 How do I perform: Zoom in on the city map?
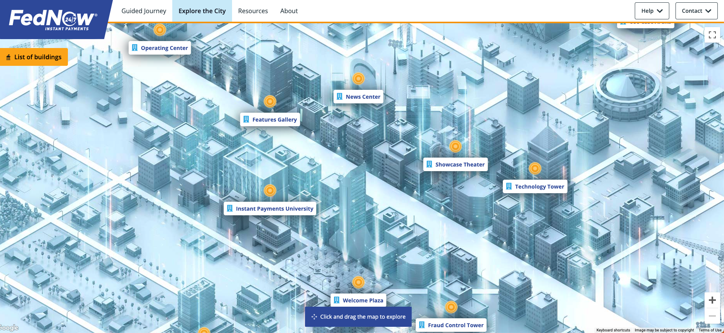[x=712, y=300]
